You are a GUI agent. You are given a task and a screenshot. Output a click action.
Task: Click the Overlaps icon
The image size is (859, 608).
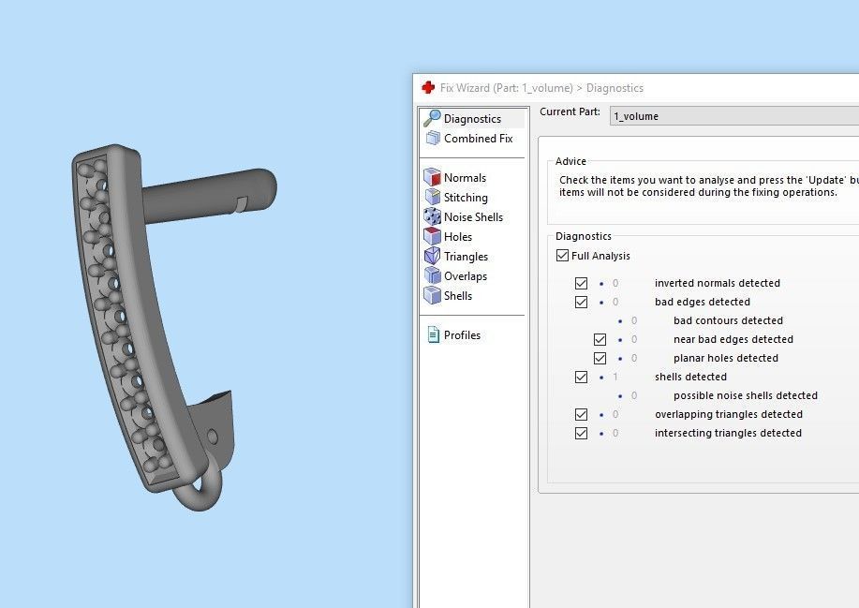pos(432,275)
